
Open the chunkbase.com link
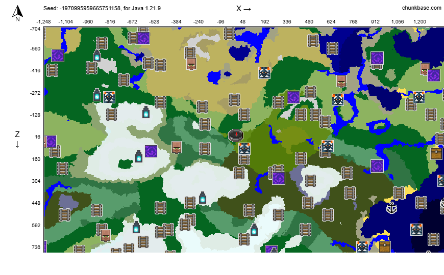422,8
